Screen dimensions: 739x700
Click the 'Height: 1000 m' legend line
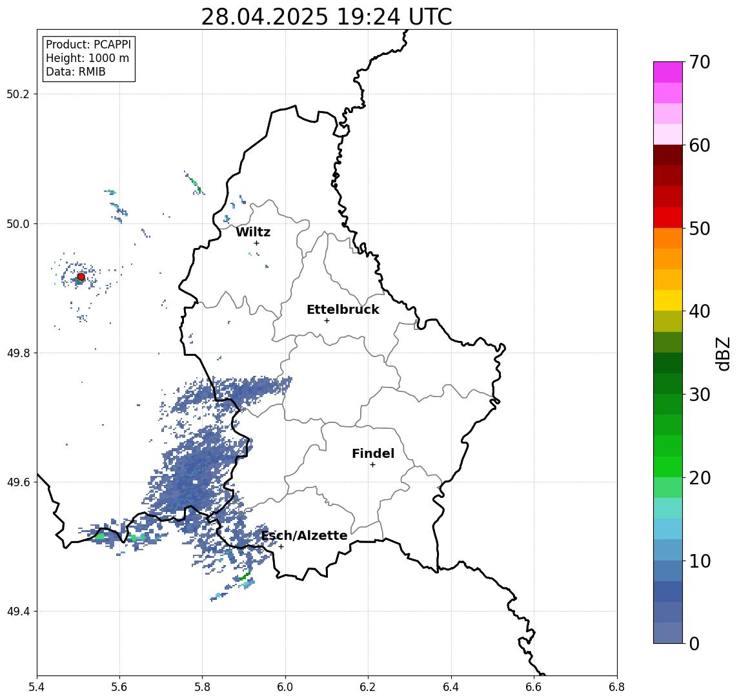pyautogui.click(x=87, y=58)
